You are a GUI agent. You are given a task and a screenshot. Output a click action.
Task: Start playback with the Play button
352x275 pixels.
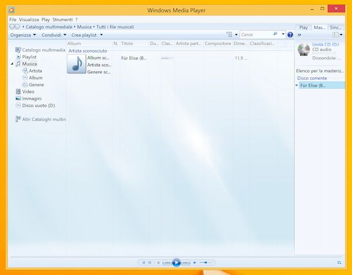point(177,262)
